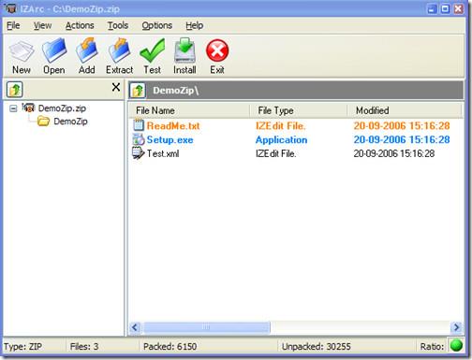Click the IZEdit File. type of Test.xml
Image resolution: width=472 pixels, height=360 pixels.
(275, 153)
